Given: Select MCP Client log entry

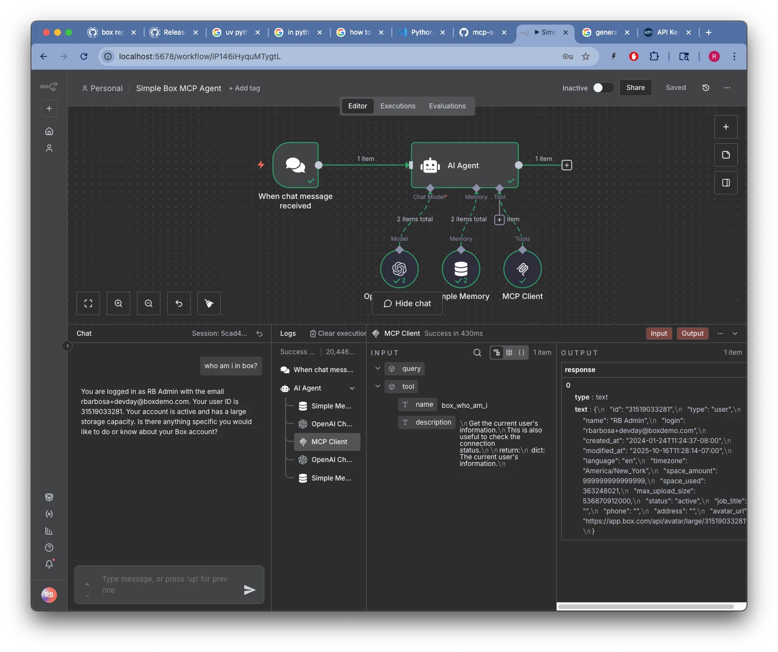Looking at the screenshot, I should [327, 442].
